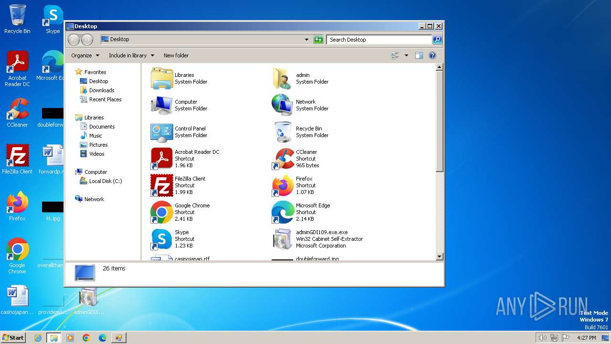
Task: Click the search magnifier button
Action: [x=437, y=40]
